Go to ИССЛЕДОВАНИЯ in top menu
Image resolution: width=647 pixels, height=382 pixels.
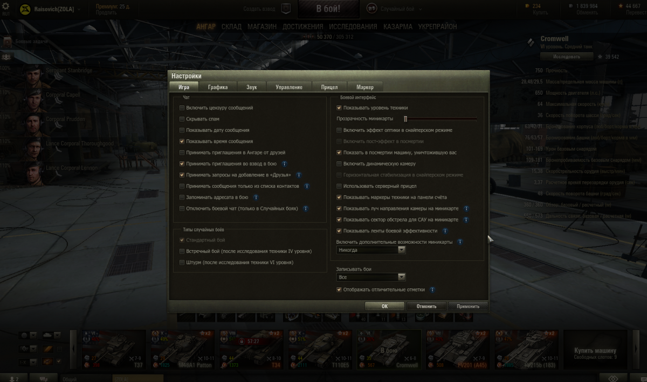[353, 26]
